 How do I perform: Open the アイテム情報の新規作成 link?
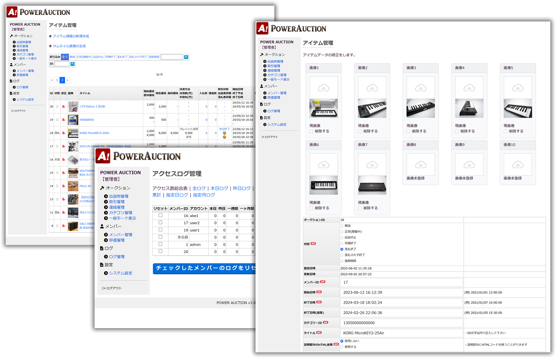click(71, 36)
